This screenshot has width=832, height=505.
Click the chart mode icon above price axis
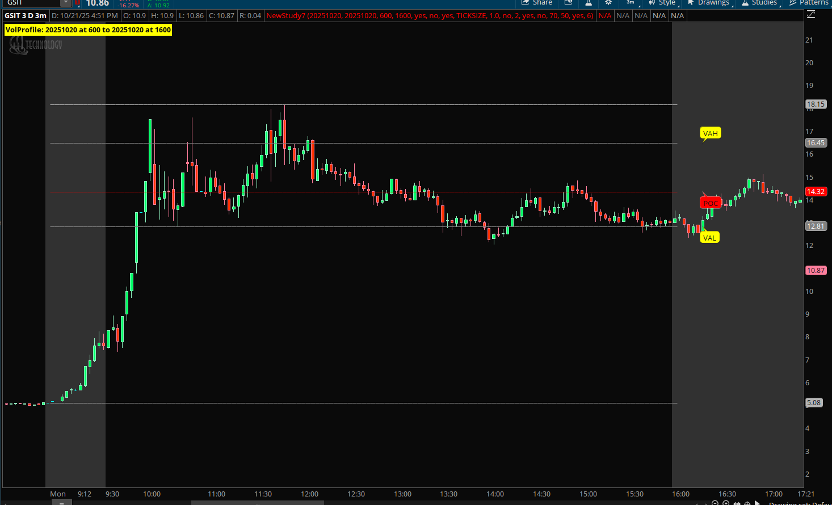[811, 15]
